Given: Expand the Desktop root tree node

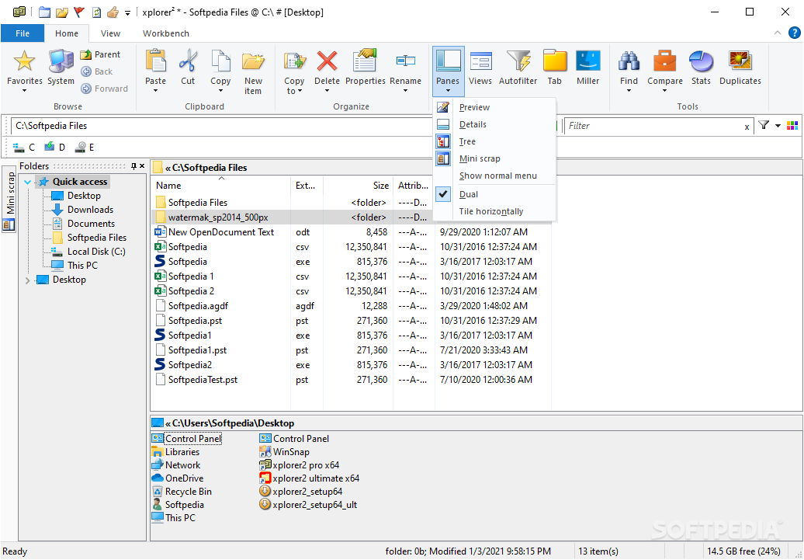Looking at the screenshot, I should click(x=28, y=280).
